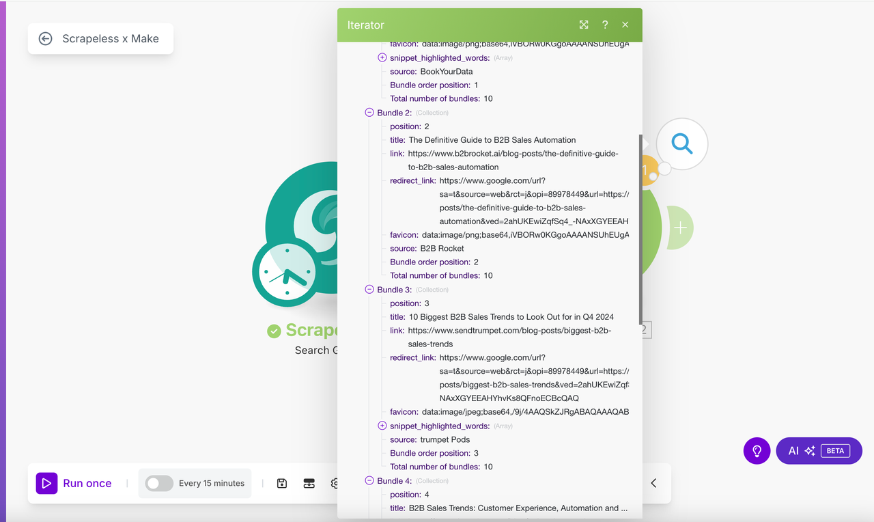Click Bundle 2 link b2brocket.ai URL
Viewport: 874px width, 522px height.
coord(513,161)
